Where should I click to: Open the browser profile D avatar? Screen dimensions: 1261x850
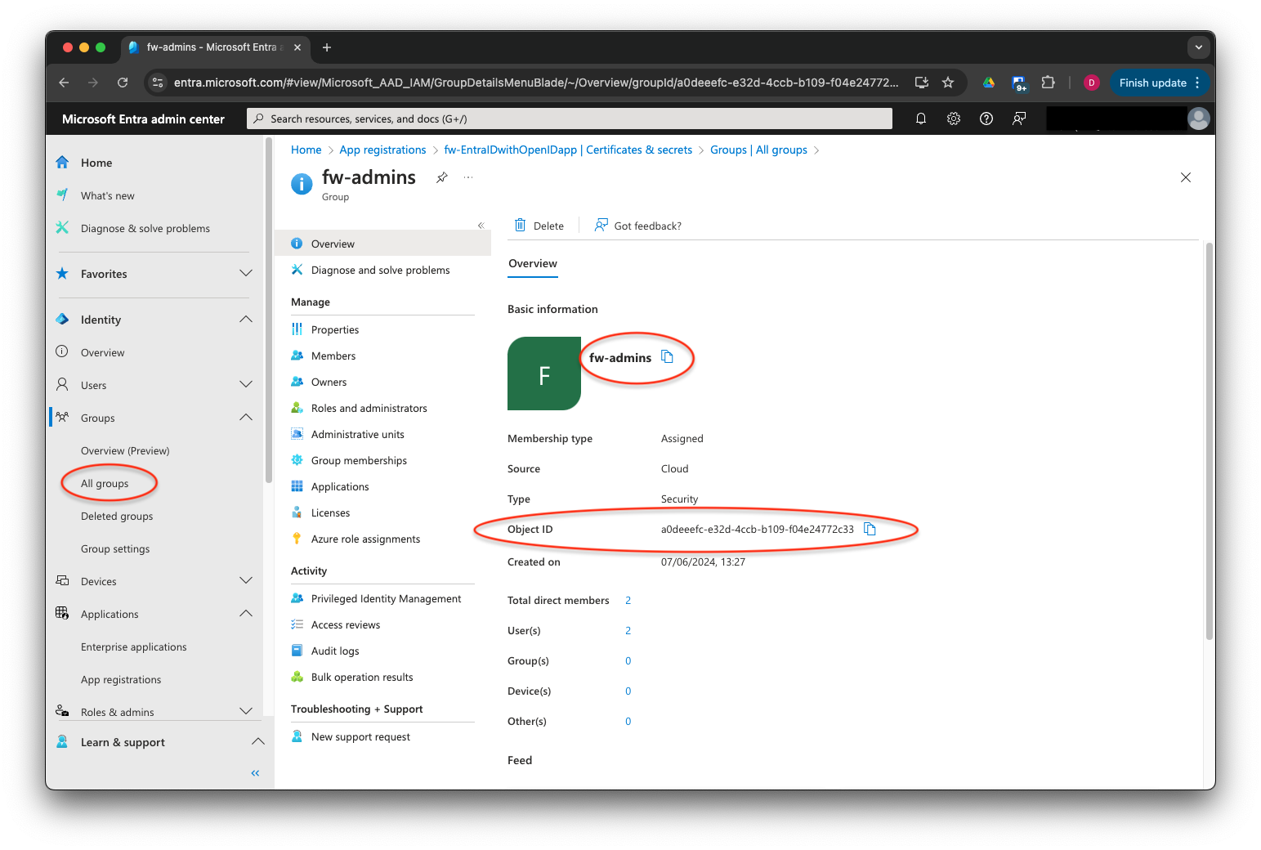[x=1091, y=83]
